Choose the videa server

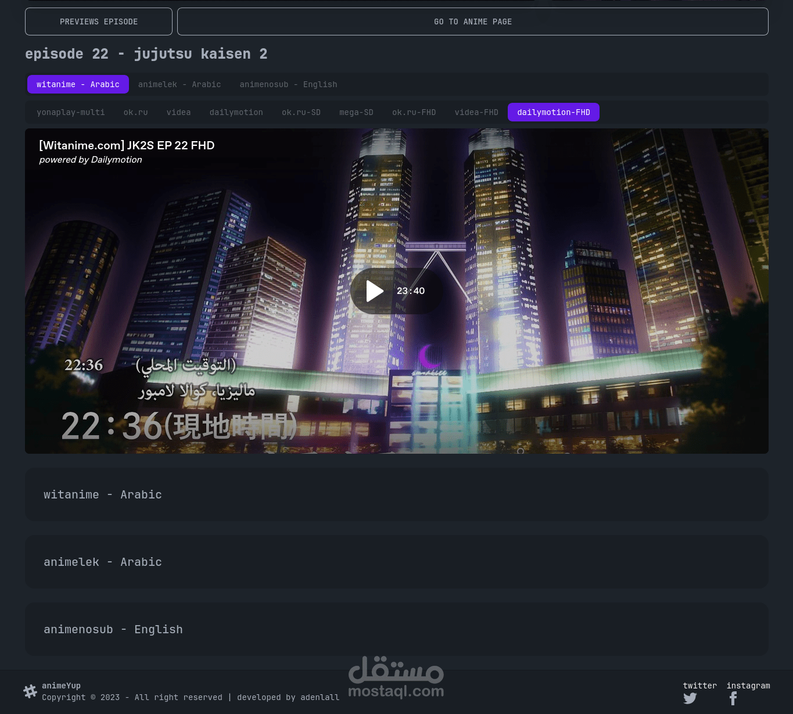tap(178, 112)
